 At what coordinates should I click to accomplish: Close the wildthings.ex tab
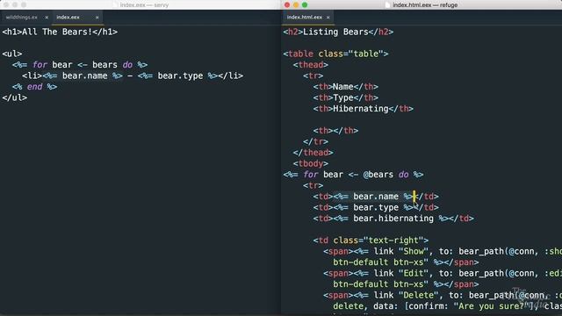47,18
